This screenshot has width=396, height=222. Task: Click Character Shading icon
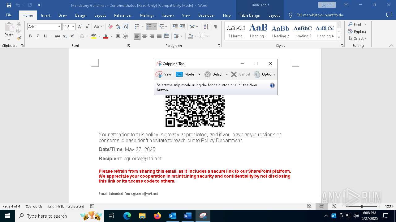click(x=118, y=36)
